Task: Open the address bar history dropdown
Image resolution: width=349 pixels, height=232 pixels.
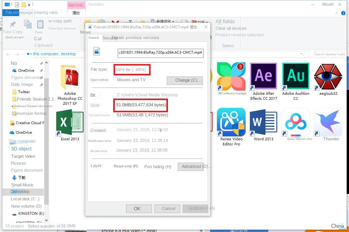Action: [x=302, y=54]
